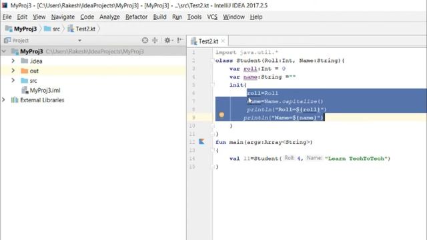Fold the main function body toggle
The height and width of the screenshot is (240, 427).
[213, 150]
